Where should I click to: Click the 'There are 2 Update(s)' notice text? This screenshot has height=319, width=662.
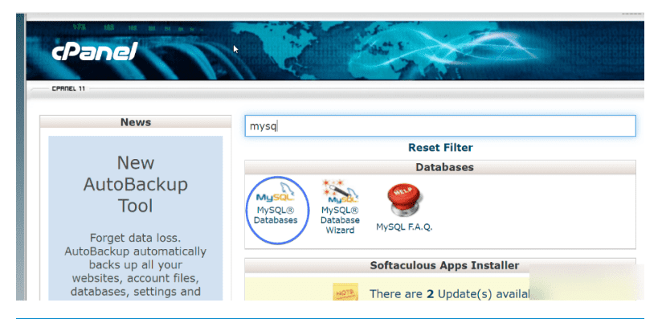point(449,294)
